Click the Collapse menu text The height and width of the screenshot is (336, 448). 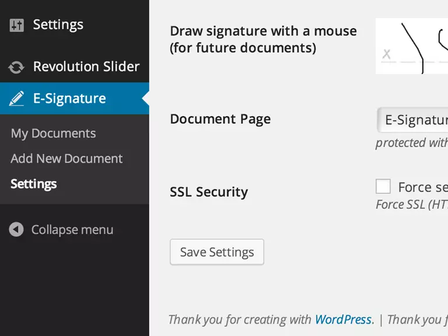tap(72, 230)
